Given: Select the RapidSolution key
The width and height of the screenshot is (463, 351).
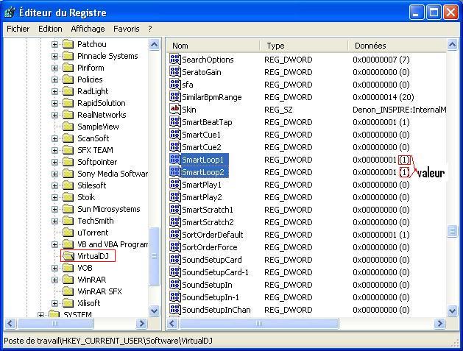Looking at the screenshot, I should click(102, 103).
